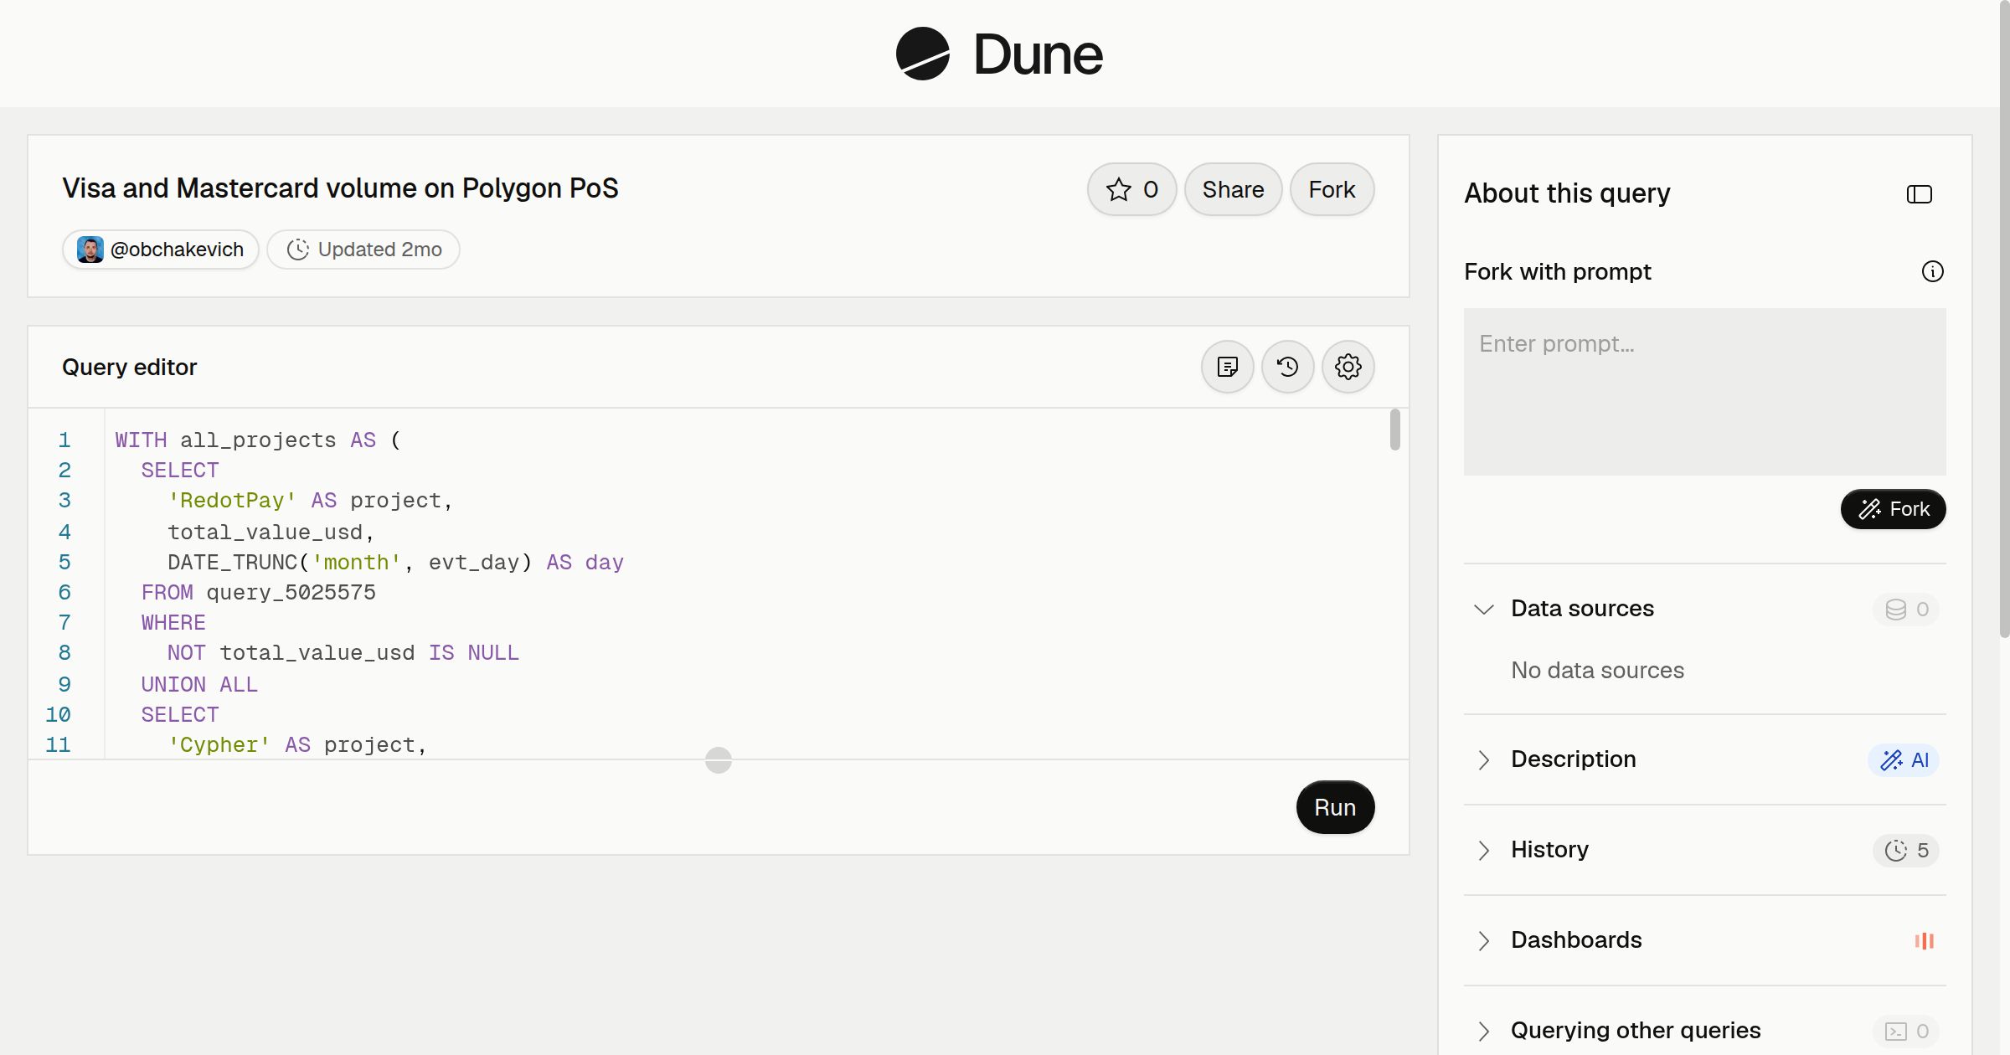Expand the Description section
The image size is (2010, 1055).
pos(1483,759)
